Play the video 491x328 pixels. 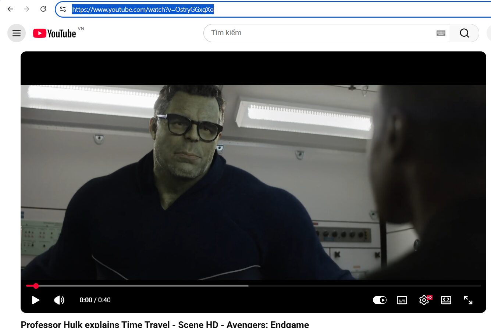(36, 300)
